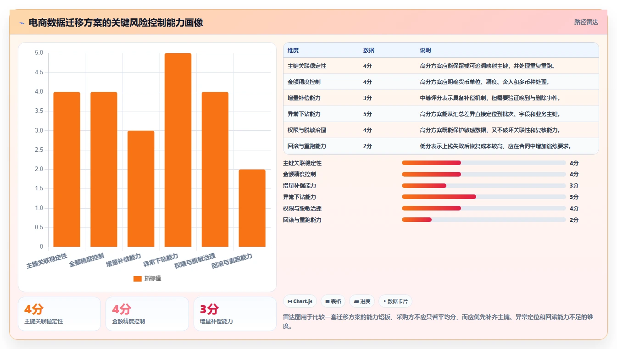The width and height of the screenshot is (617, 349).
Task: Open the 路径雷达 label in the header
Action: 586,22
